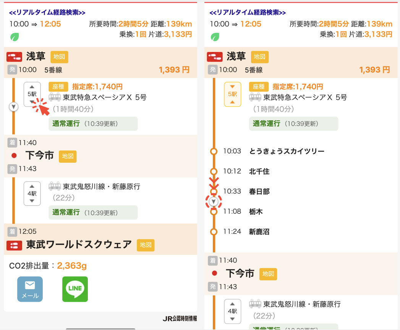Viewport: 400px width, 330px height.
Task: Click the circled down arrow between 春日部 and 栃木
Action: click(214, 202)
